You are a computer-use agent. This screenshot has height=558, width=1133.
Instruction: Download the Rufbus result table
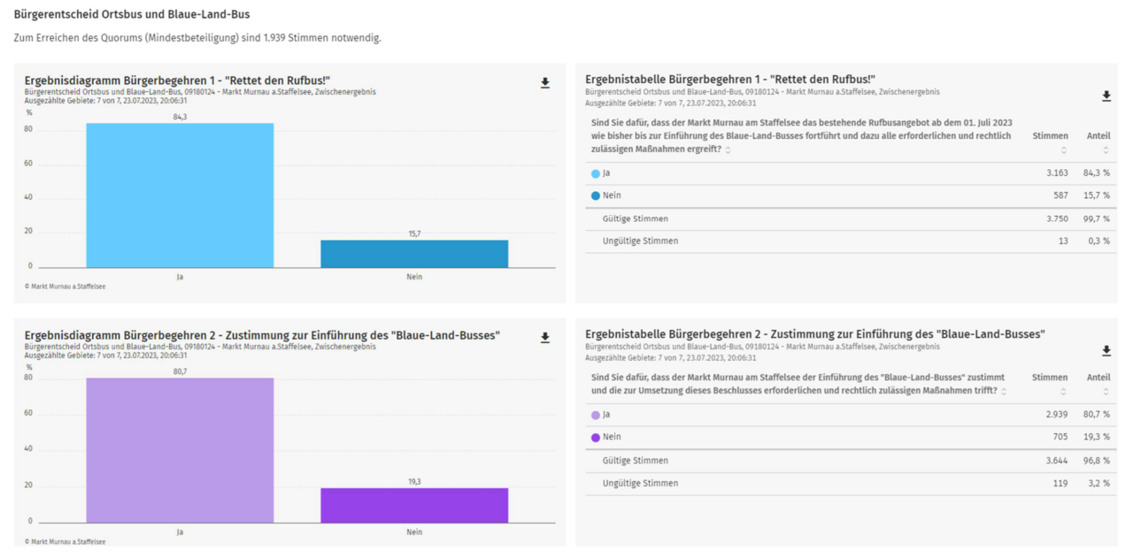pos(1106,96)
